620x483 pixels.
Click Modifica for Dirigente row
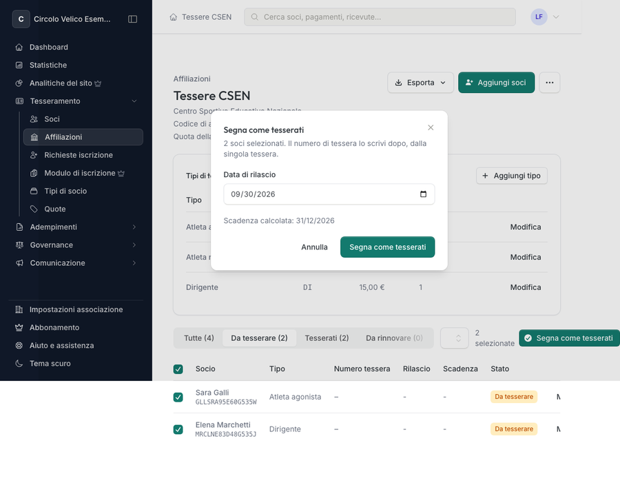(526, 287)
